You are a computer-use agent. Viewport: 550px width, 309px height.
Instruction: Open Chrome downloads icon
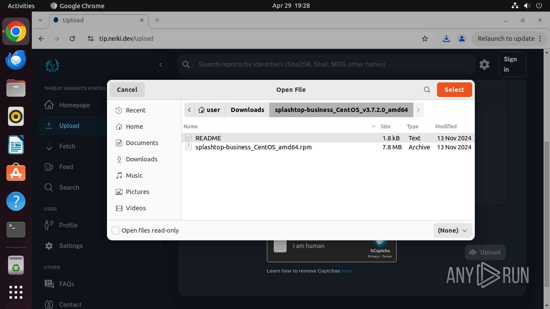446,39
